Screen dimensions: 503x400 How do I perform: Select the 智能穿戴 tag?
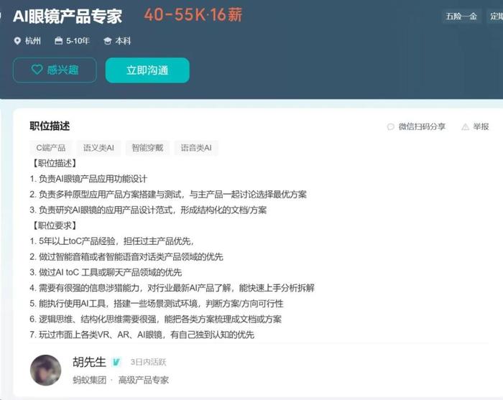click(x=147, y=148)
